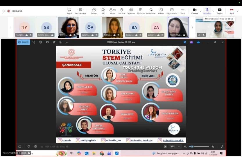Image resolution: width=242 pixels, height=157 pixels.
Task: Open the S&C panel
Action: pos(103,11)
